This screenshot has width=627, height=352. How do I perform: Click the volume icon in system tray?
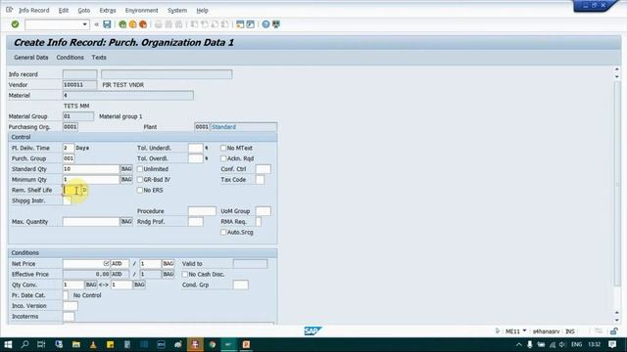pyautogui.click(x=562, y=344)
